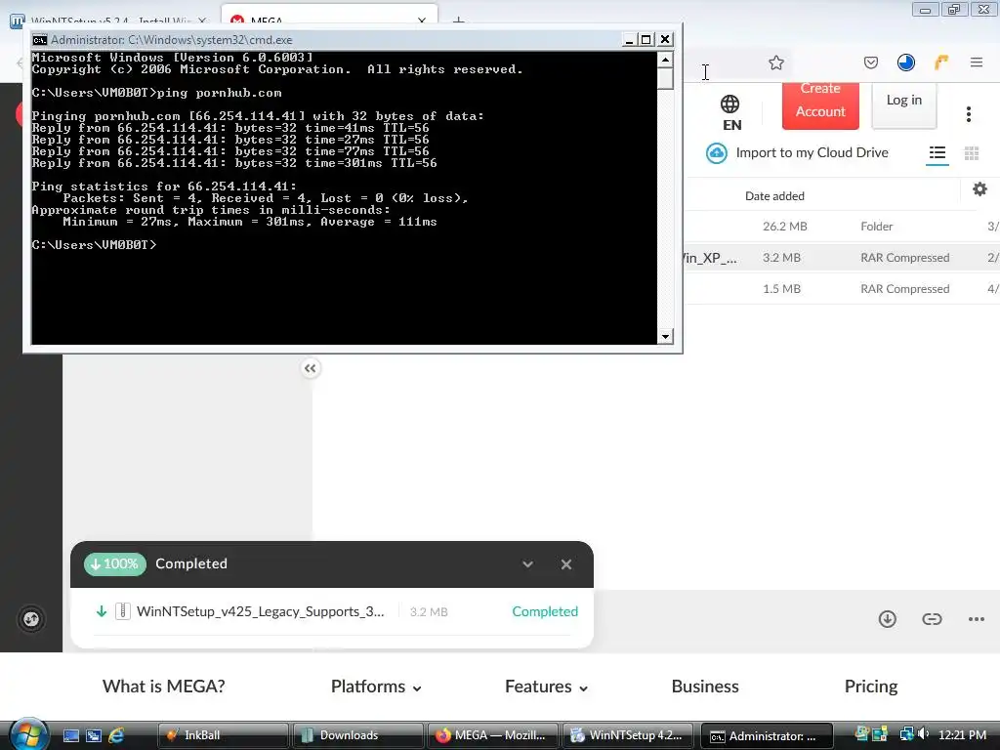Click the network connection tray icon

[x=906, y=734]
